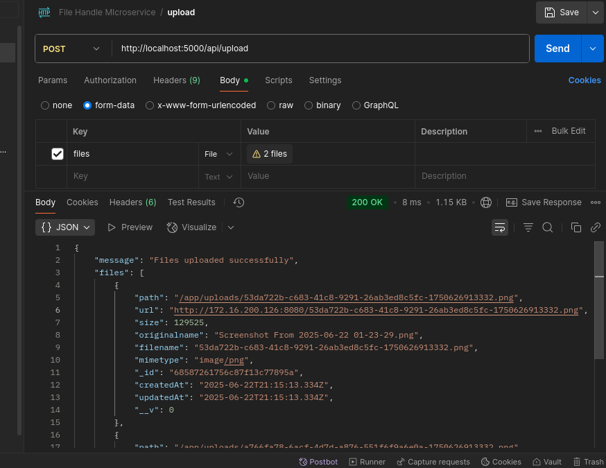
Task: Open Trash in the status bar
Action: click(x=588, y=462)
